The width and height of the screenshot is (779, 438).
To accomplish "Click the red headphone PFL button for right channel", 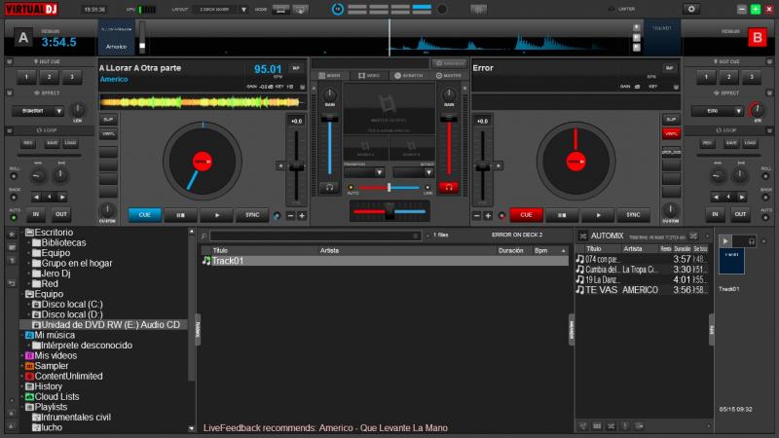I will coord(448,187).
